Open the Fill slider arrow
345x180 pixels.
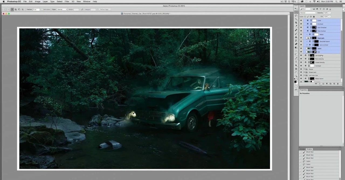(330, 17)
